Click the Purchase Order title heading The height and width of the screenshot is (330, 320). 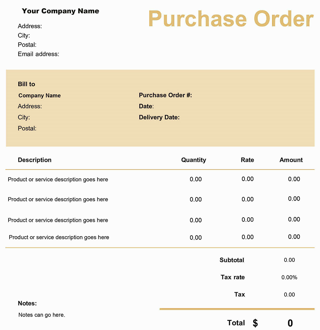tap(231, 19)
